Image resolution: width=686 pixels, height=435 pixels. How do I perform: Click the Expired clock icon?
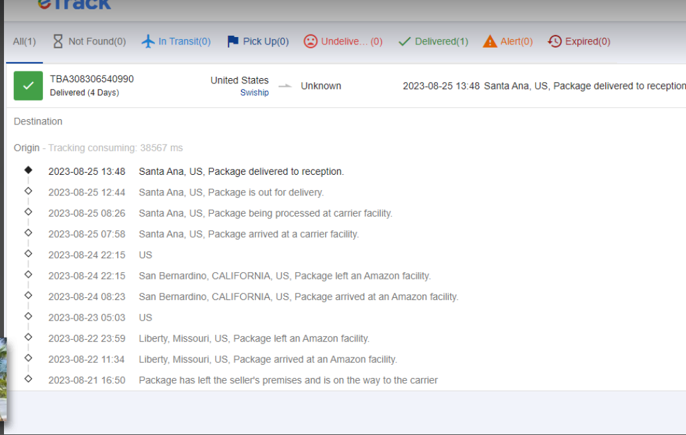click(554, 42)
